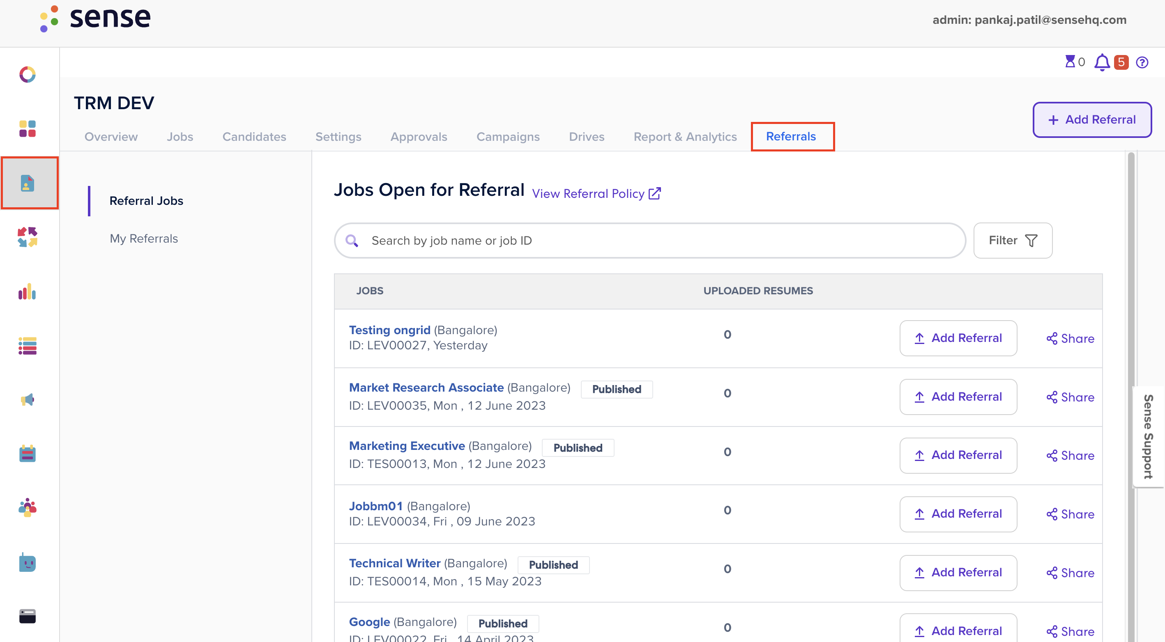
Task: Open the Google job link
Action: [x=369, y=622]
